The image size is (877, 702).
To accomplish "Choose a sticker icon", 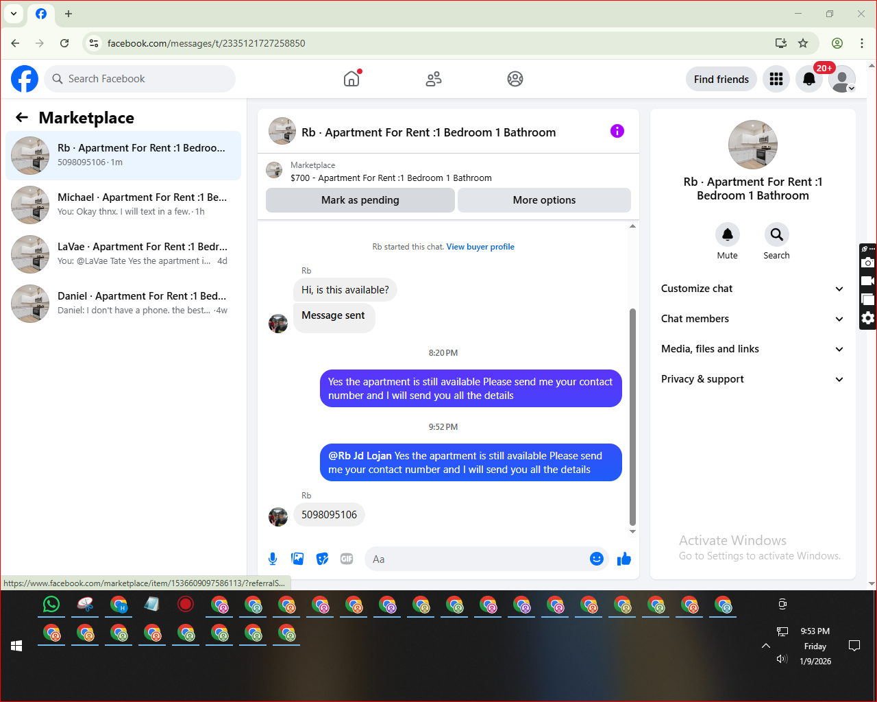I will (322, 559).
